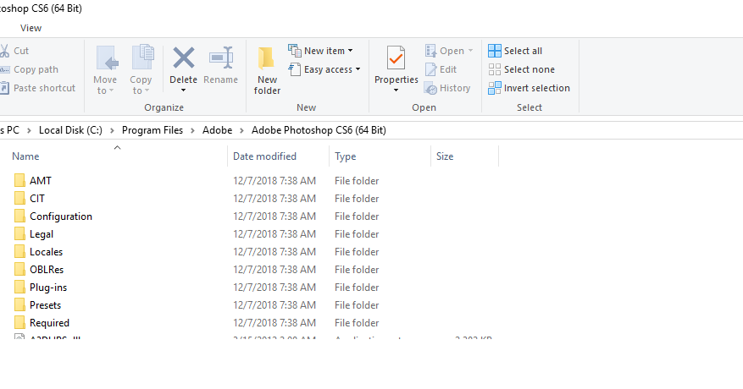Viewport: 743px width, 389px height.
Task: Sort by Date modified column
Action: 278,156
